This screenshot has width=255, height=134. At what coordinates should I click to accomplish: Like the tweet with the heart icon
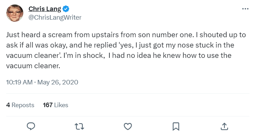pyautogui.click(x=128, y=126)
